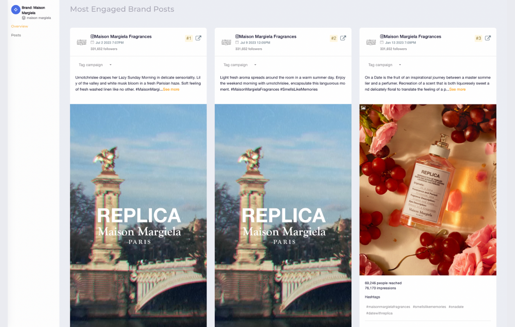
Task: Click #datewithreplica hashtag
Action: [x=379, y=314]
